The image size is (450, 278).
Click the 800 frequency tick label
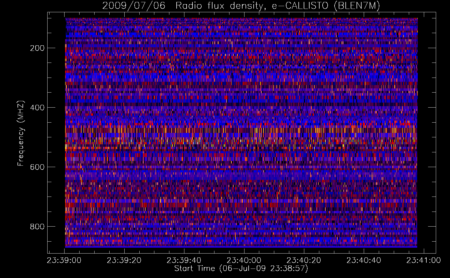37,227
